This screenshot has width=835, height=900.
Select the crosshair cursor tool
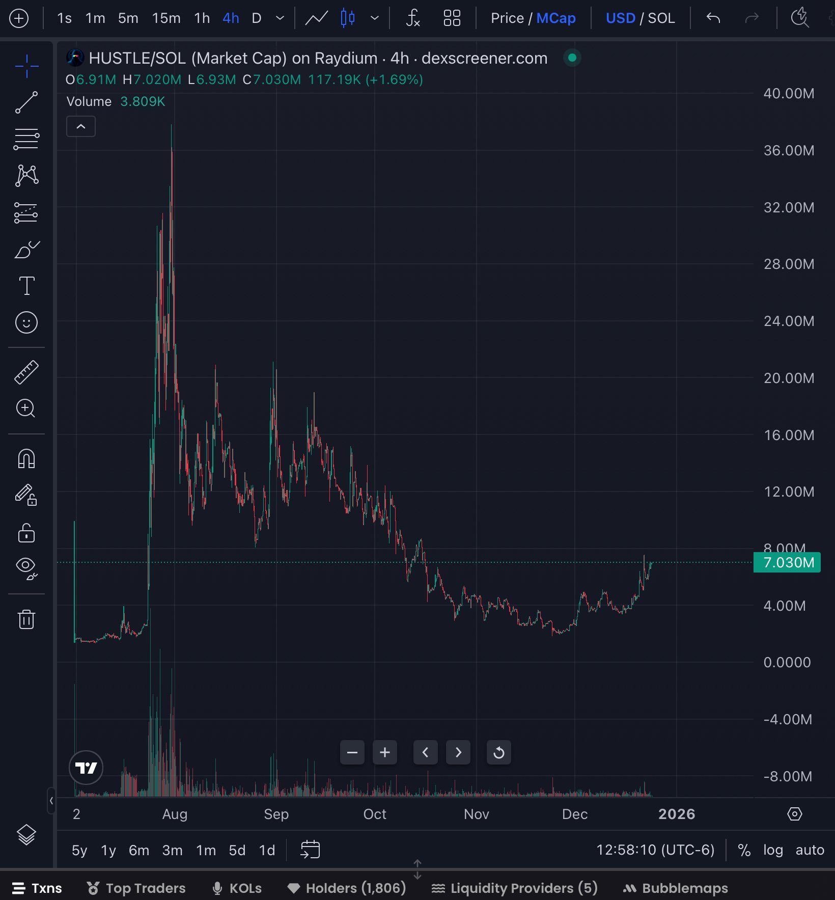coord(26,66)
